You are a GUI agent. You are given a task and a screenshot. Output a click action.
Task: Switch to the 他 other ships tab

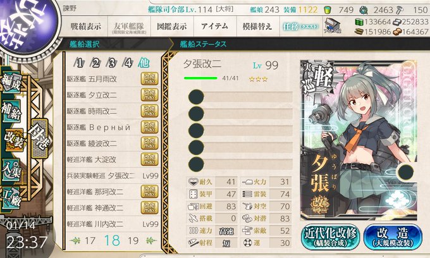point(144,63)
